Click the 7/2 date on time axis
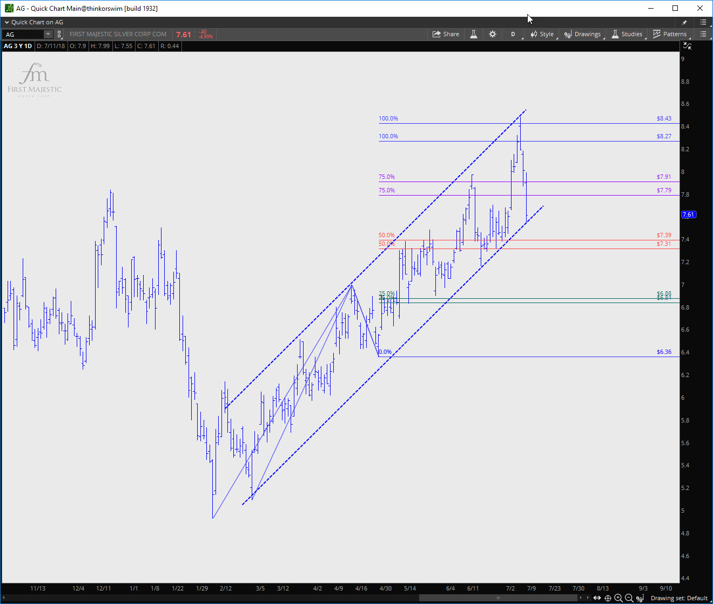 click(x=510, y=588)
